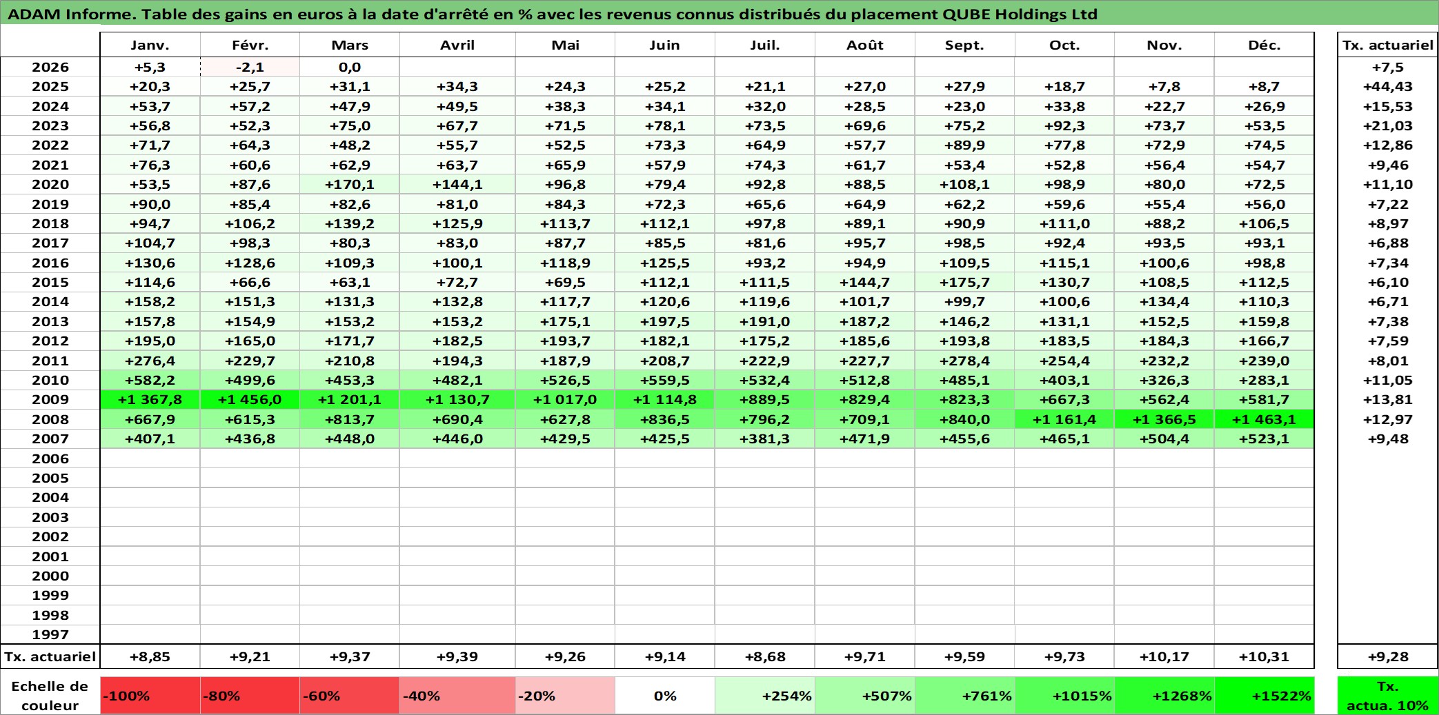Click the Févr. column header
Screen dimensions: 1439x715
[250, 45]
